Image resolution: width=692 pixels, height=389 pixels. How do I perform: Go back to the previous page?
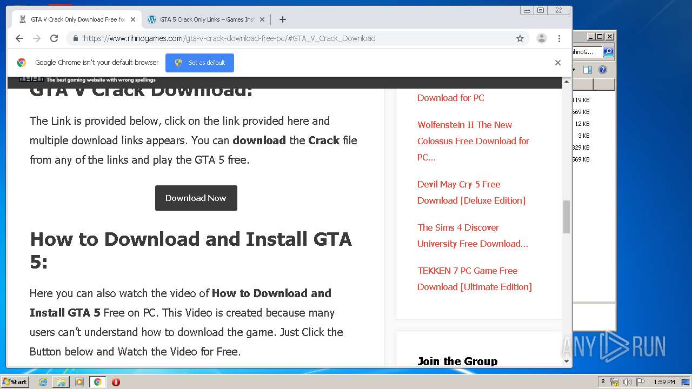19,38
